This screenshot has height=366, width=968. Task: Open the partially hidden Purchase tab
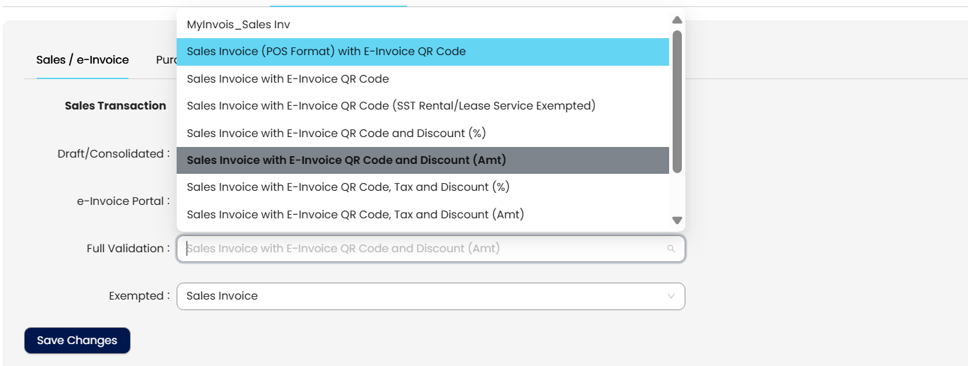pyautogui.click(x=165, y=60)
